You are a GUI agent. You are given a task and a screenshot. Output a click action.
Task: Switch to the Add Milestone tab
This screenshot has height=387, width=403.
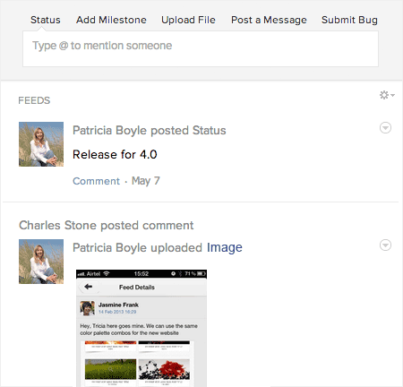111,20
